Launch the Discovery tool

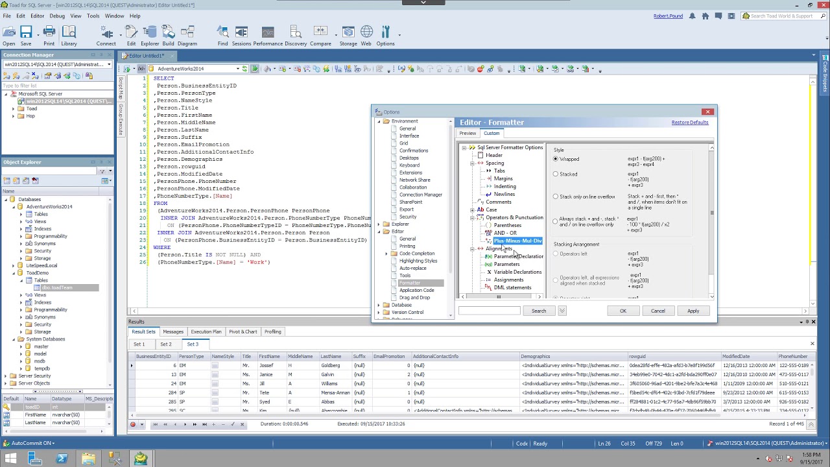pyautogui.click(x=296, y=36)
